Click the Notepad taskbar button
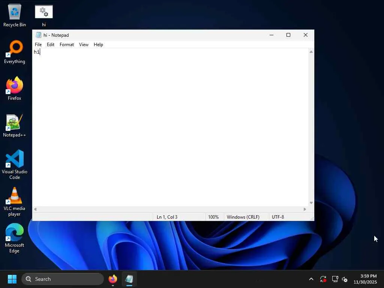Viewport: 384px width, 288px height. [129, 279]
